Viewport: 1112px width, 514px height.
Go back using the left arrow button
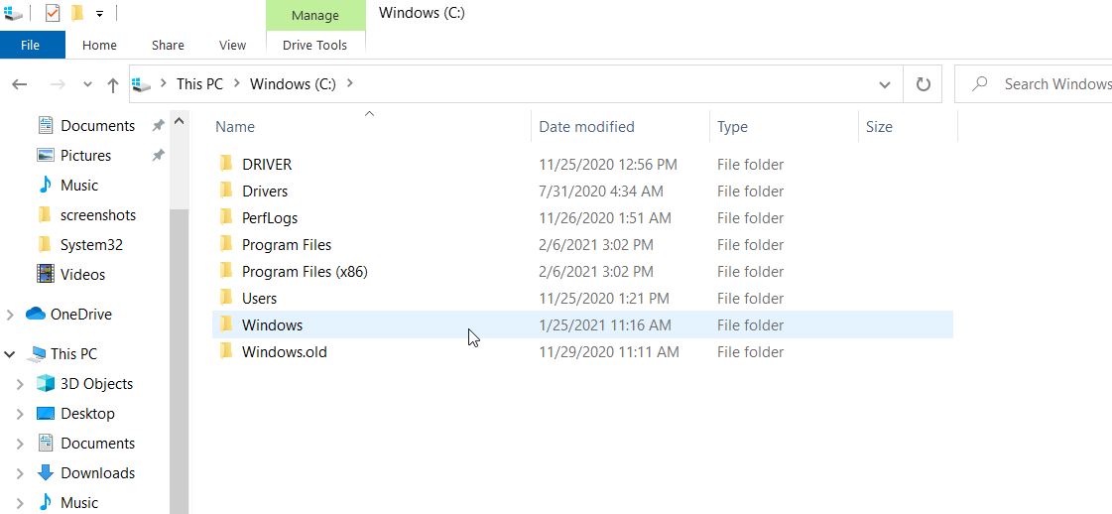(x=19, y=84)
